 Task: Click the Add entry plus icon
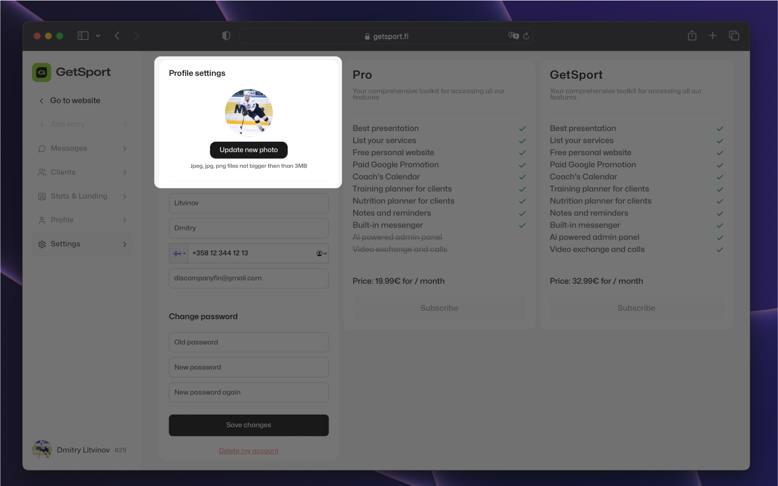(x=42, y=125)
